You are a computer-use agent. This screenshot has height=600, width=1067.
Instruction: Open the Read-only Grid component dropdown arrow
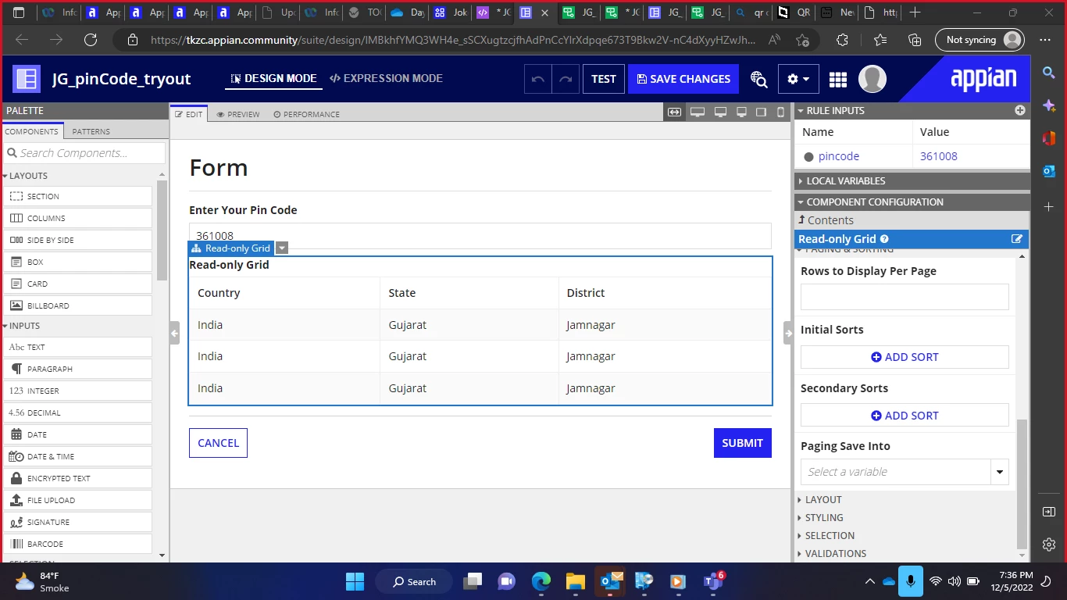click(x=282, y=248)
